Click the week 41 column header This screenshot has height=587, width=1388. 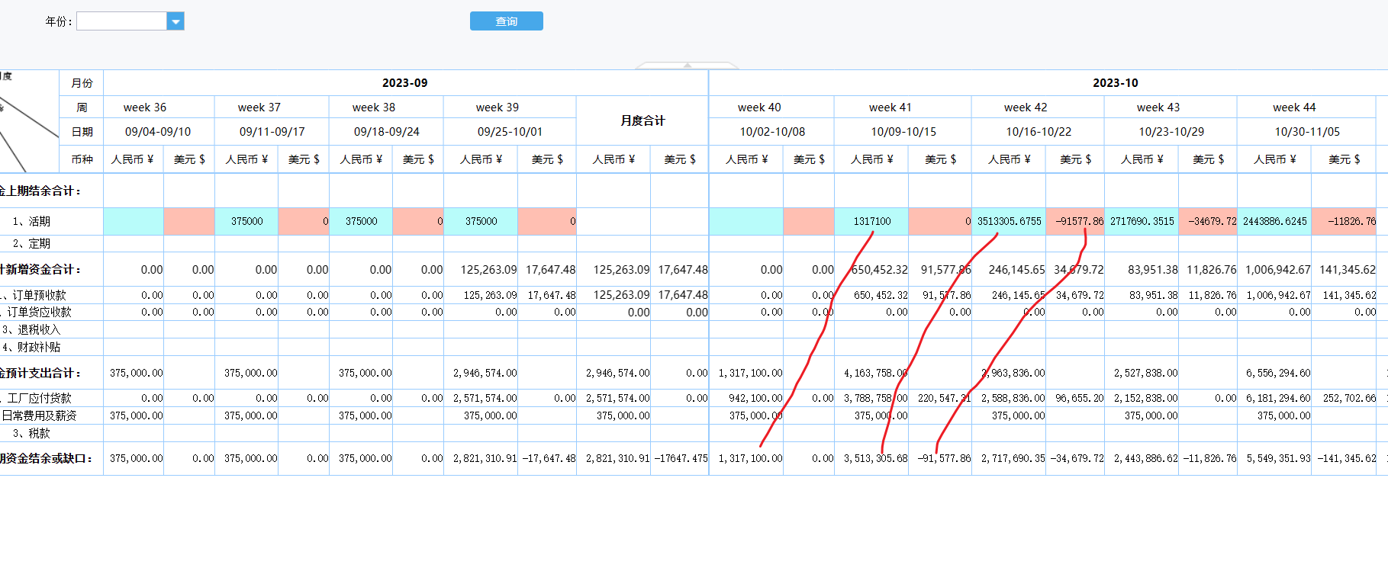click(x=890, y=107)
